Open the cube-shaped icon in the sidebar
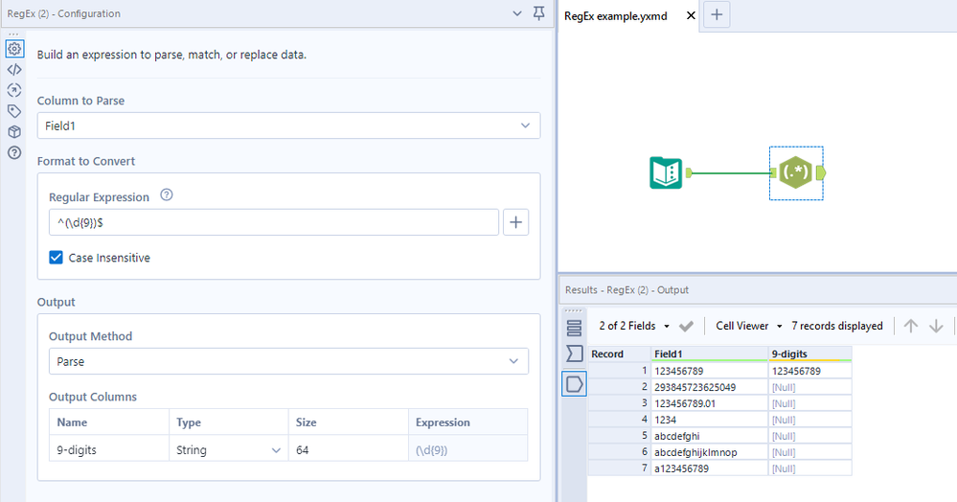957x502 pixels. click(14, 132)
